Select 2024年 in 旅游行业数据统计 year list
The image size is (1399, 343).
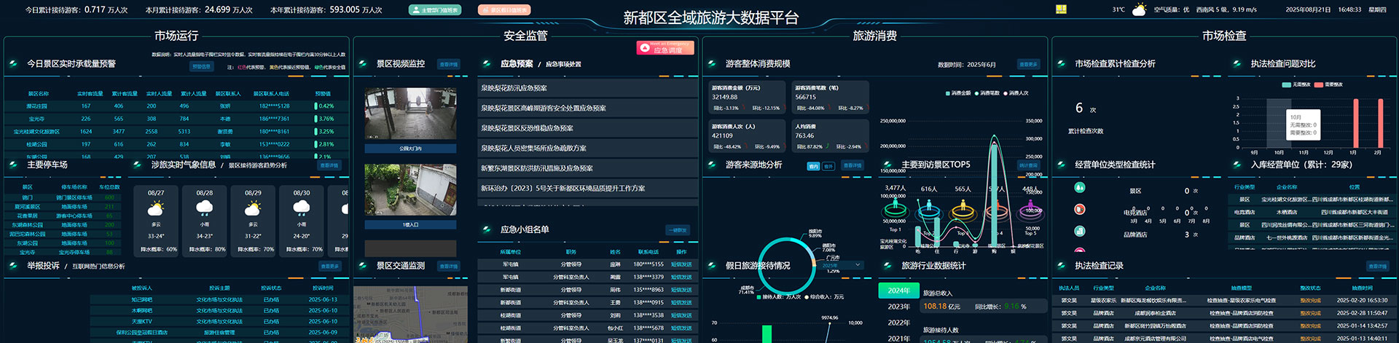pos(898,291)
